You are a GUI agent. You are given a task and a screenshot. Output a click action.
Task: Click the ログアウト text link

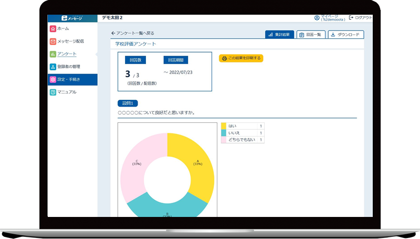[x=363, y=18]
